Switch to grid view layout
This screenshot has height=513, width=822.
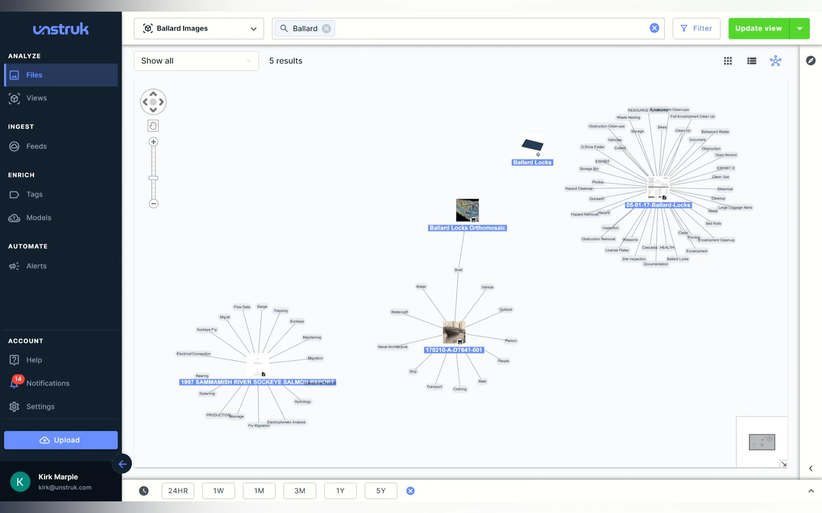tap(728, 61)
